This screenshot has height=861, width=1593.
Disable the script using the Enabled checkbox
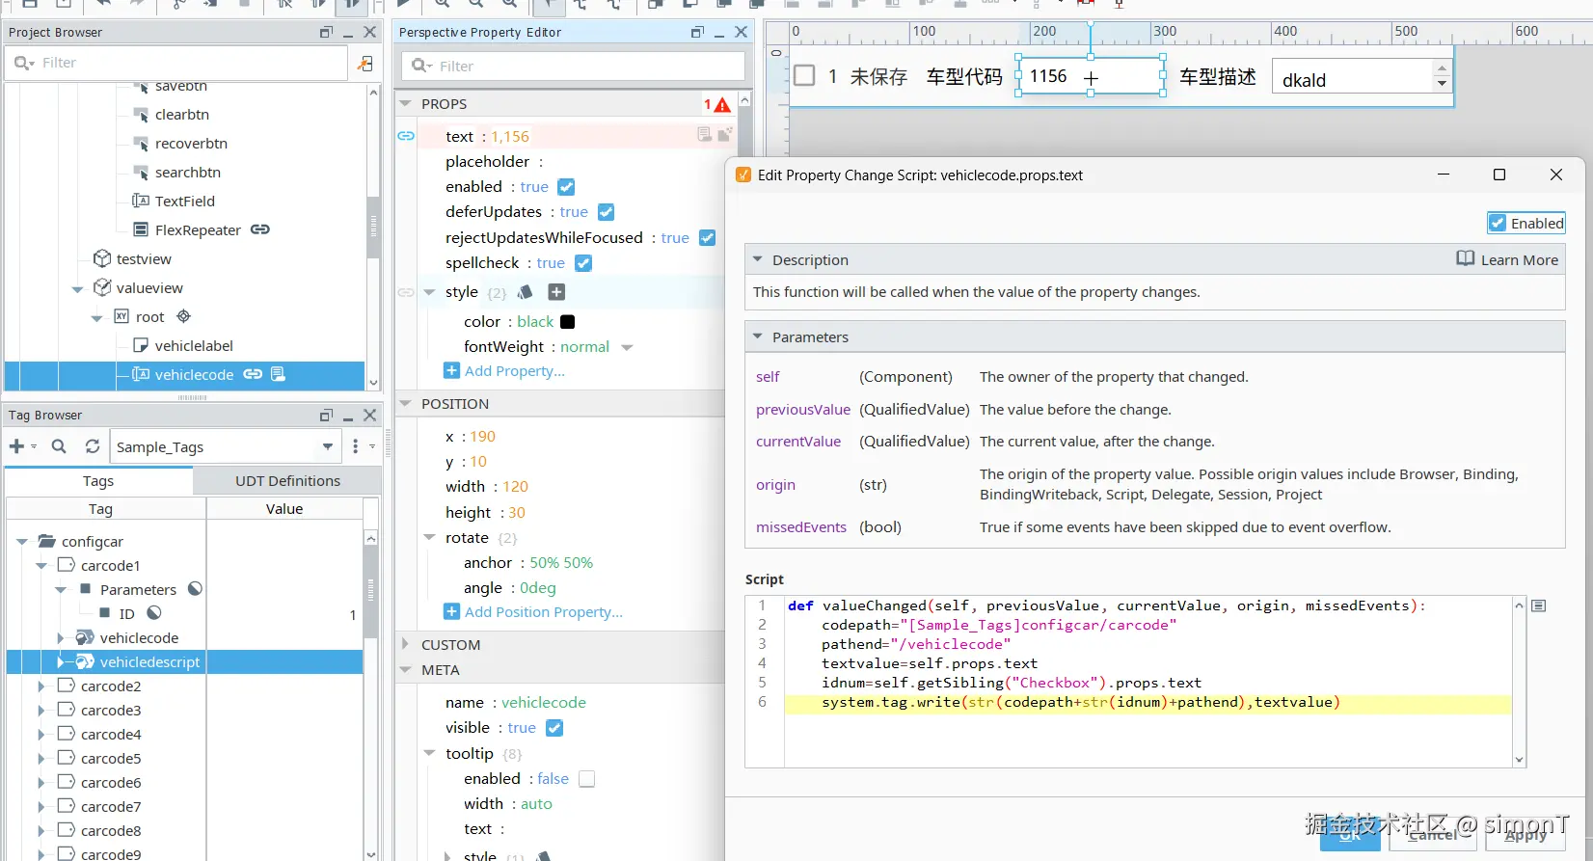[1498, 223]
